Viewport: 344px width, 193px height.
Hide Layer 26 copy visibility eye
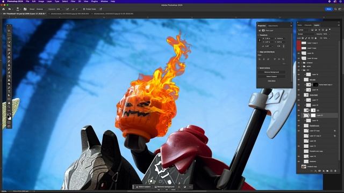[x=299, y=58]
